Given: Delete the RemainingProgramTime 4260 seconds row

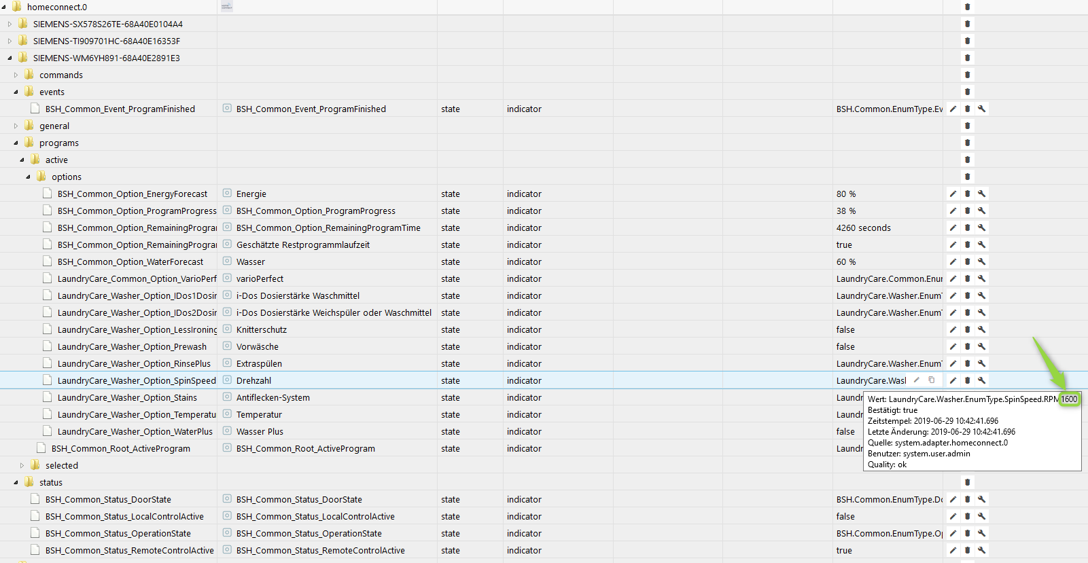Looking at the screenshot, I should click(x=968, y=228).
